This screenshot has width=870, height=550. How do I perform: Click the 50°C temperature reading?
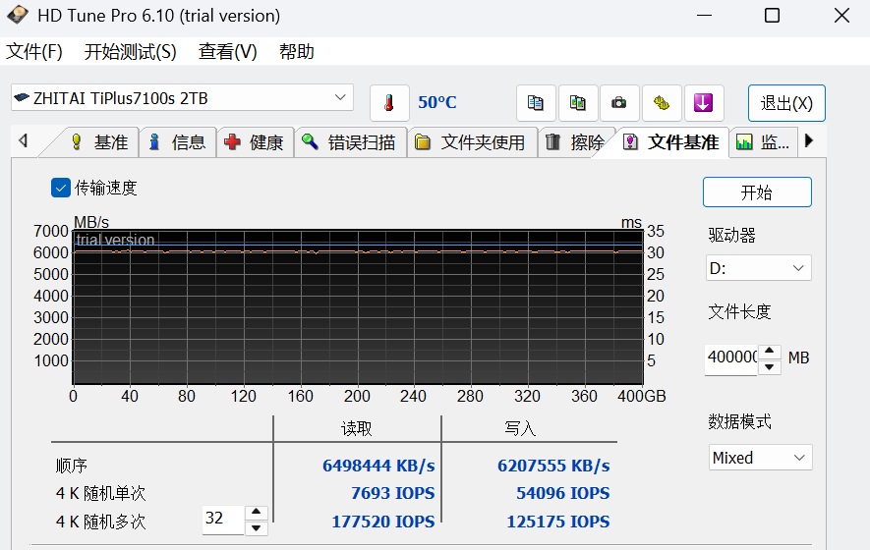(437, 102)
